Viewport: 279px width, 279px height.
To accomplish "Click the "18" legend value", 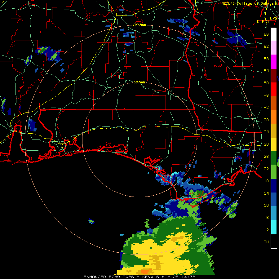I will [x=266, y=181].
